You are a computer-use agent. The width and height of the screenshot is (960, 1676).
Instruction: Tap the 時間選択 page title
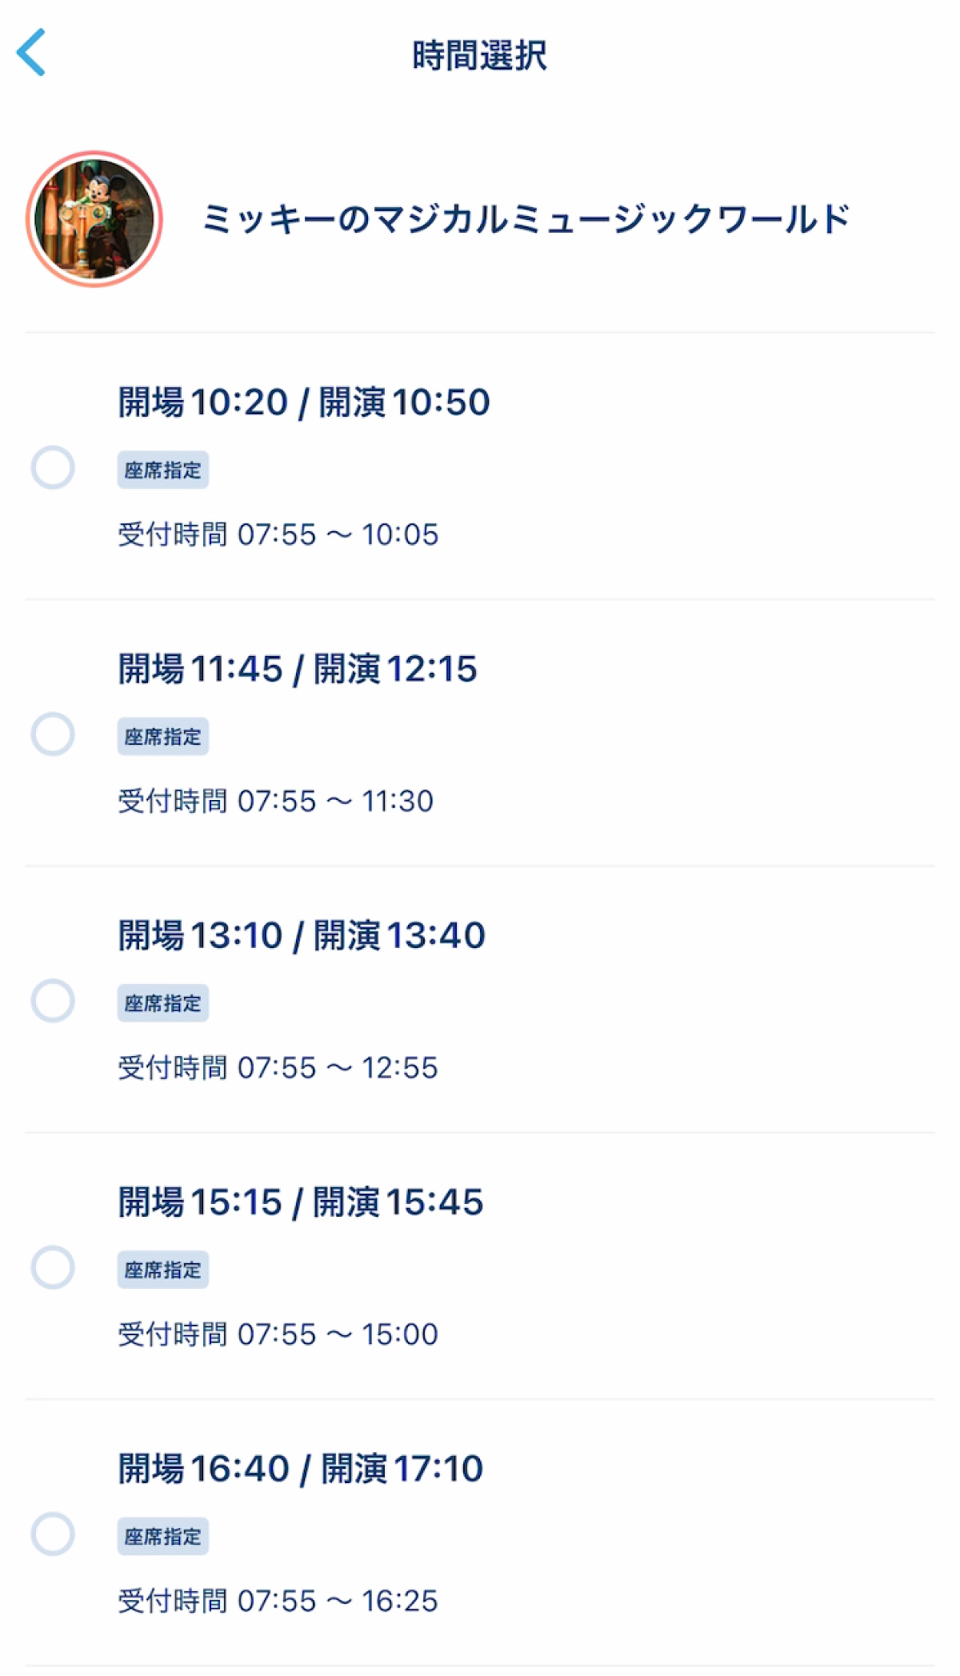tap(479, 56)
